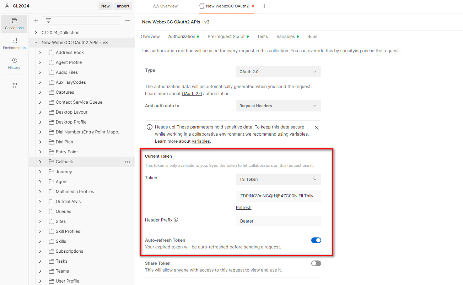463x285 pixels.
Task: Expand the CL2024_Collection tree node
Action: (36, 33)
